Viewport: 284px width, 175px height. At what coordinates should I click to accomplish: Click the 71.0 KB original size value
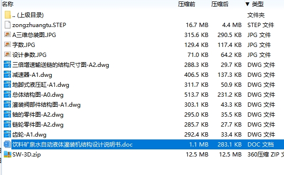198,55
